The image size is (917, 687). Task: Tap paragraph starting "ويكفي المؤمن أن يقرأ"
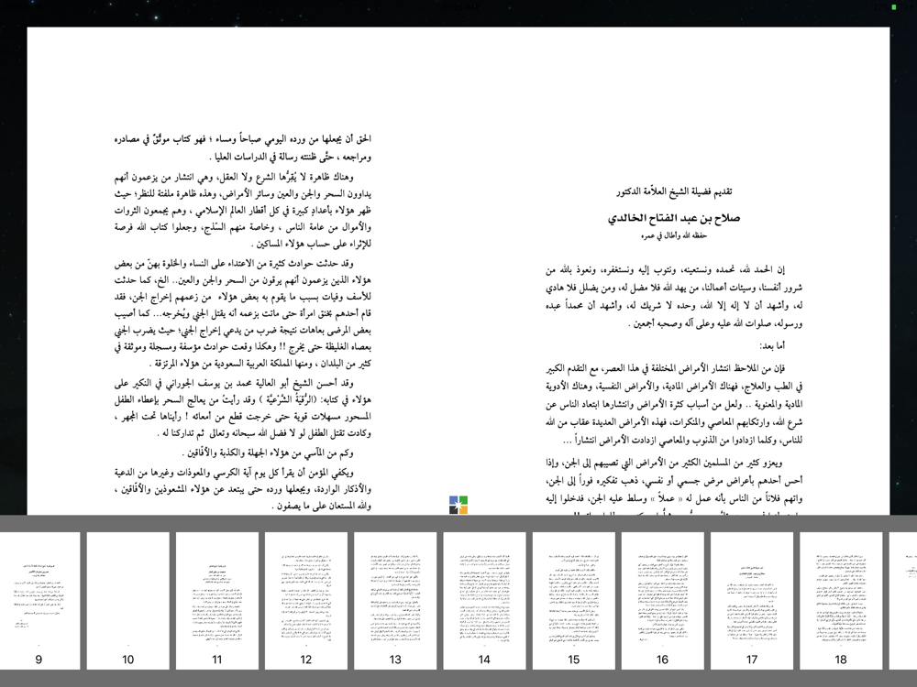[243, 489]
